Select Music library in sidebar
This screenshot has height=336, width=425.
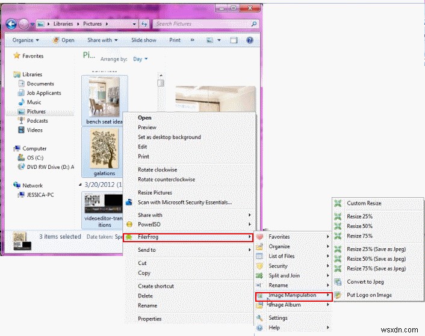(34, 102)
